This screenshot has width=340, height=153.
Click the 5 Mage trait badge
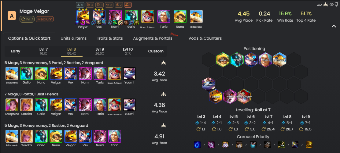click(x=80, y=5)
